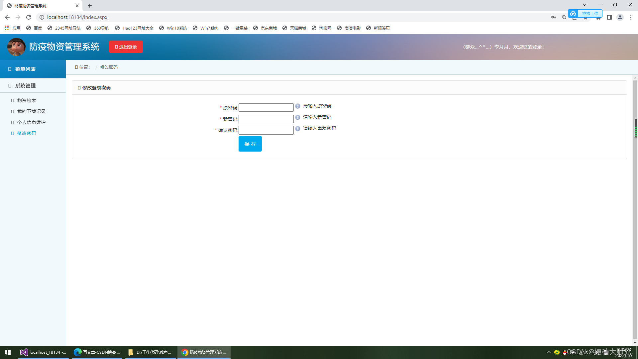The width and height of the screenshot is (638, 359).
Task: Reload the page with the browser refresh icon
Action: coord(29,17)
